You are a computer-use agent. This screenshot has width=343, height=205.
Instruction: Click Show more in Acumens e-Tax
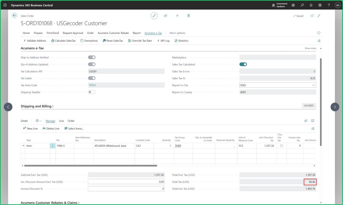click(310, 48)
